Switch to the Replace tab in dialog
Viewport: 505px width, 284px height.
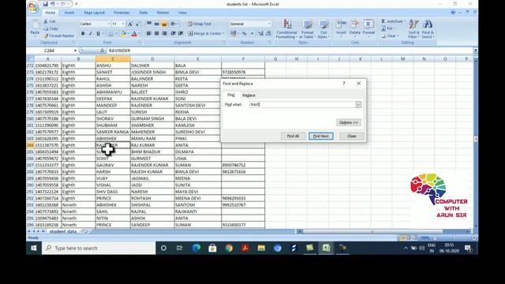(x=249, y=95)
